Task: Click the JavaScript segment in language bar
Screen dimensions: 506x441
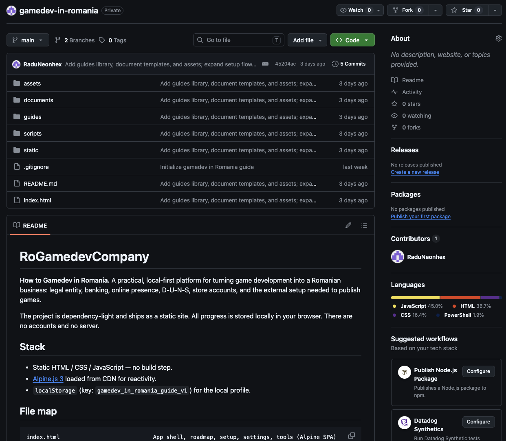Action: (415, 298)
